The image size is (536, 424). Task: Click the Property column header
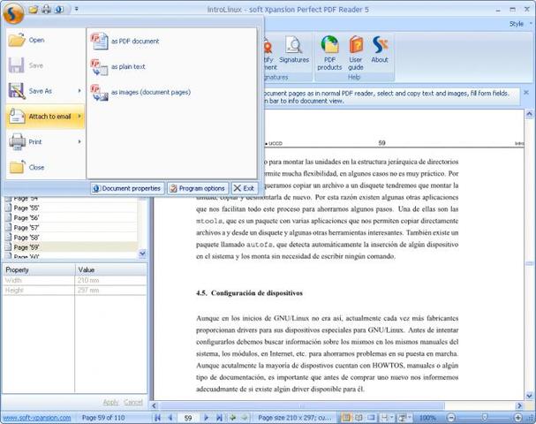click(x=39, y=269)
